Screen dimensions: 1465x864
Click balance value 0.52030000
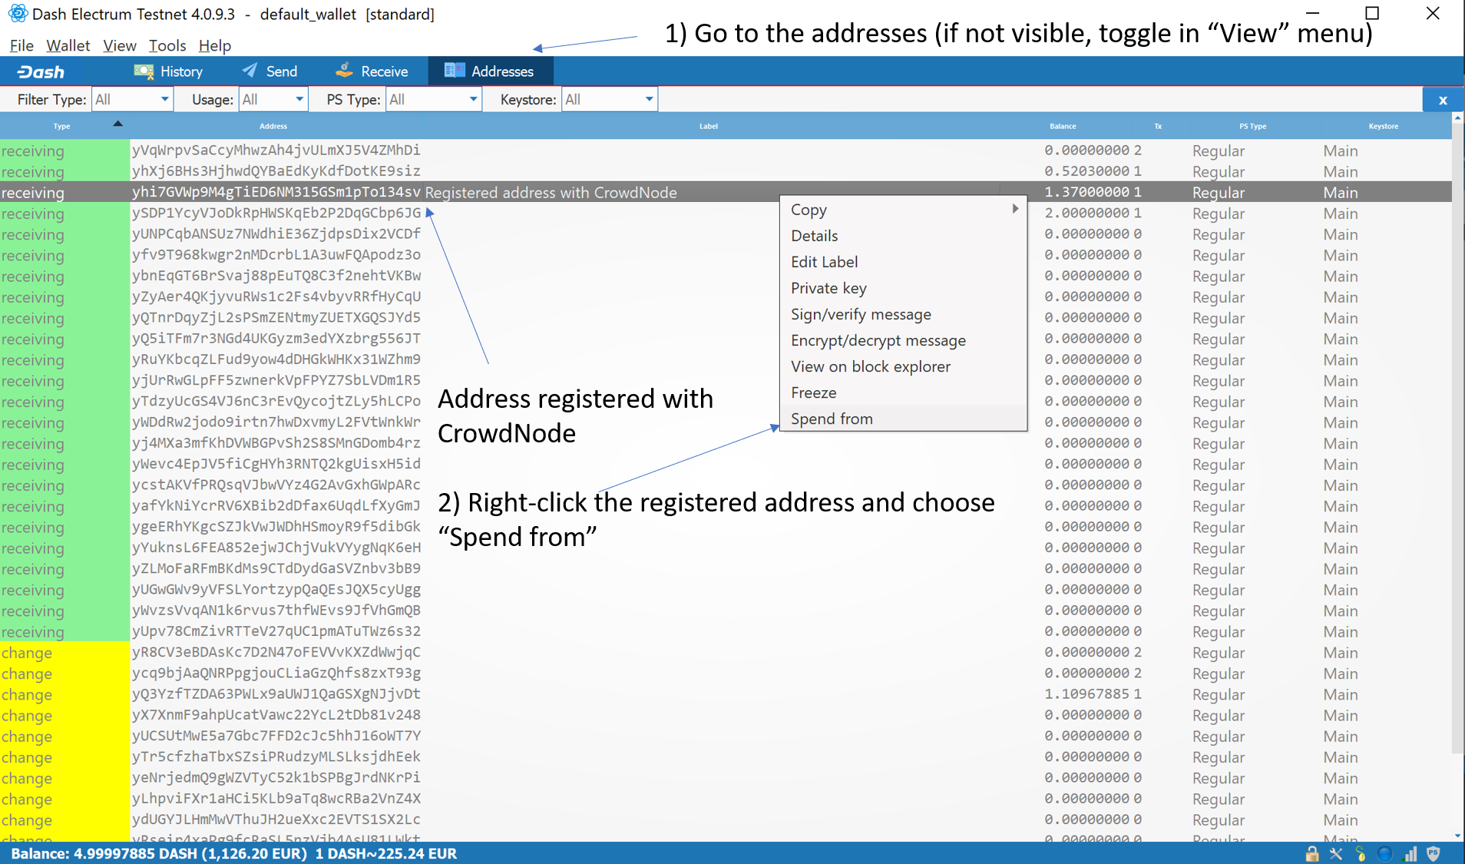coord(1086,170)
